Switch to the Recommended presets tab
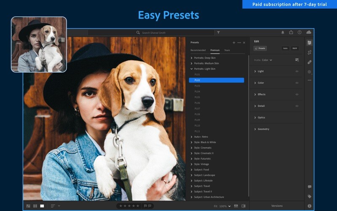 point(198,50)
